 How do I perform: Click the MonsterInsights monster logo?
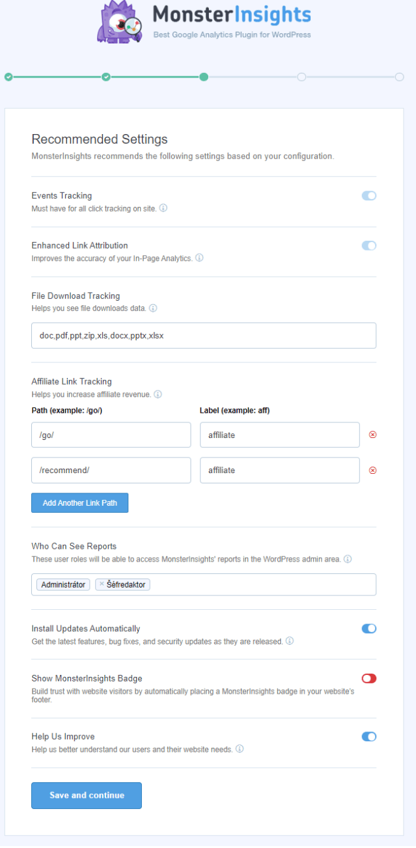click(x=121, y=22)
